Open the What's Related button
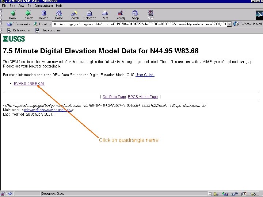Image resolution: width=263 pixels, height=197 pixels. coord(248,24)
